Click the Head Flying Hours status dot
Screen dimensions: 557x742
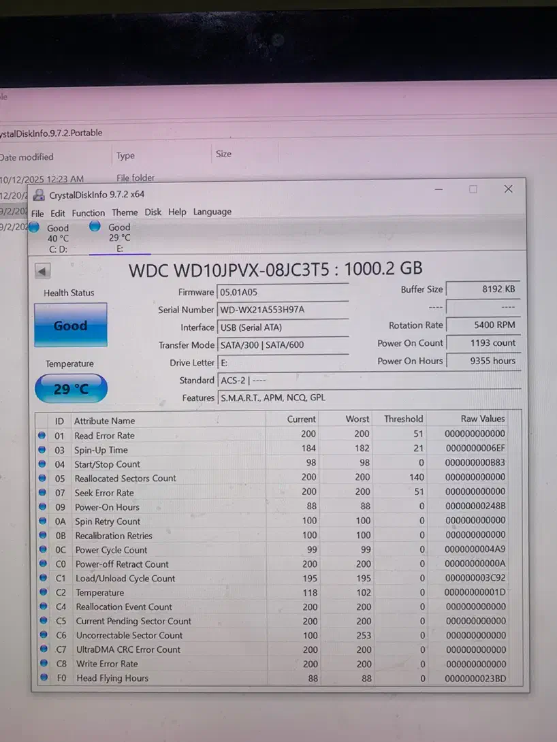tap(42, 678)
